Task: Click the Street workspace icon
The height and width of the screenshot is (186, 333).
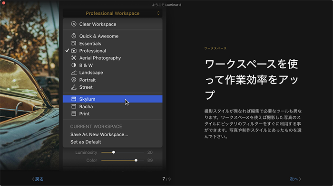Action: coord(74,87)
